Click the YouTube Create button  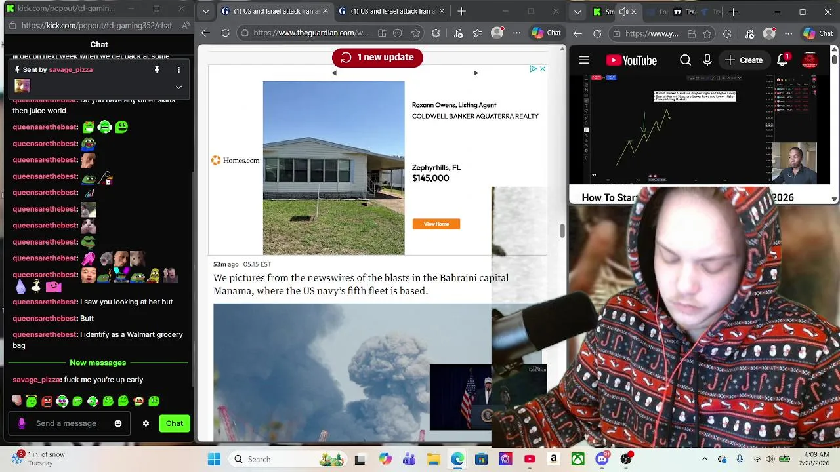pyautogui.click(x=744, y=60)
